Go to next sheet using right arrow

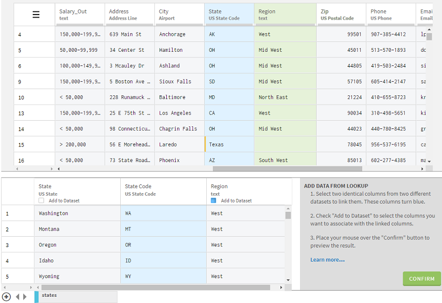24,297
